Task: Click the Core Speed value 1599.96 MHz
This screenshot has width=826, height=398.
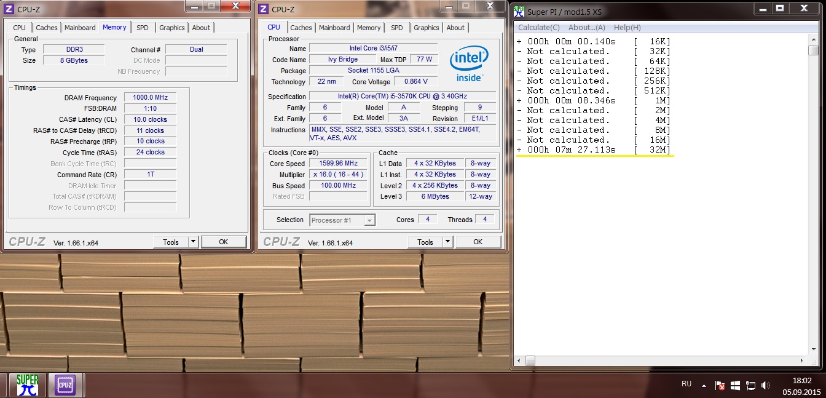Action: (x=339, y=164)
